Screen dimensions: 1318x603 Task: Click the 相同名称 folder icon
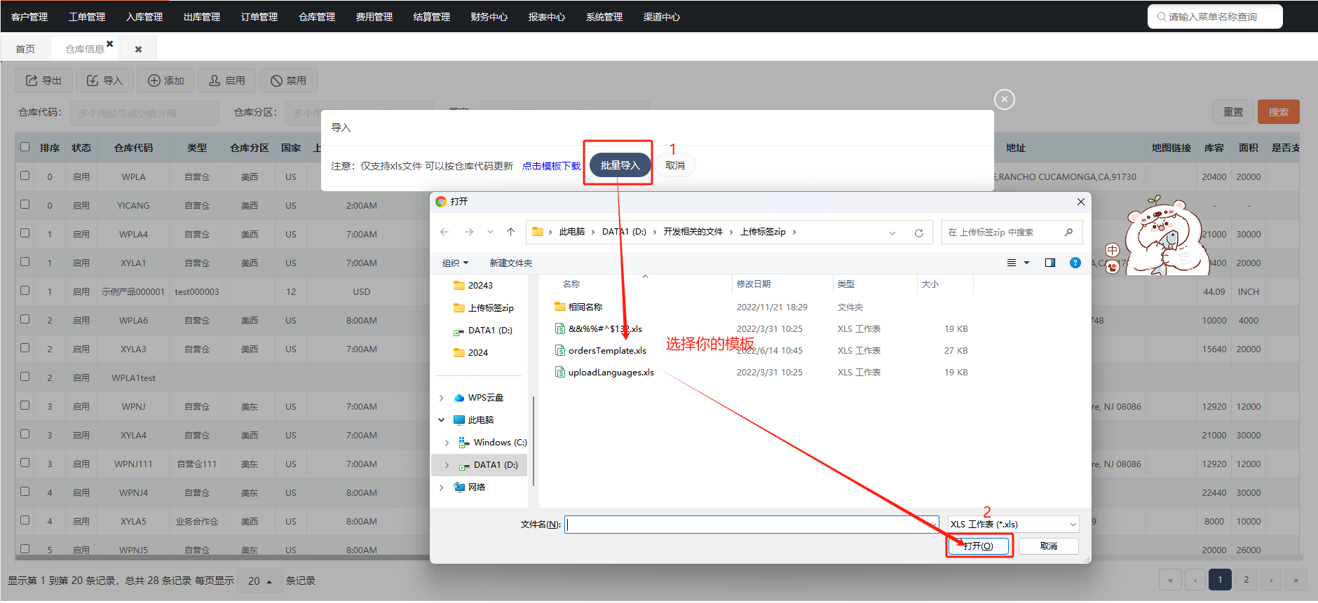[559, 307]
